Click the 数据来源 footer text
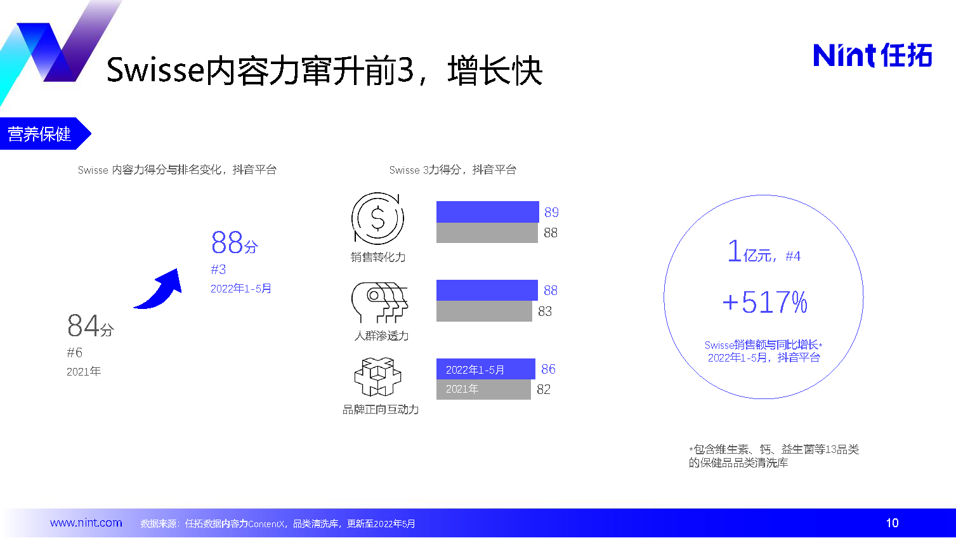The width and height of the screenshot is (956, 538). pos(278,523)
